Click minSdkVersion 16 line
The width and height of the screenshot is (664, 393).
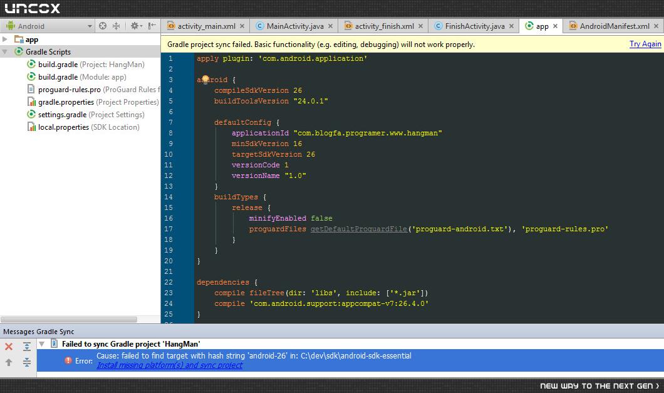tap(267, 144)
